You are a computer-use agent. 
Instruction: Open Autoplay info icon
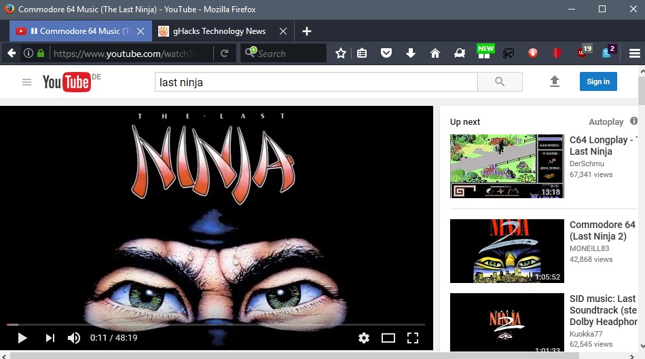point(633,121)
